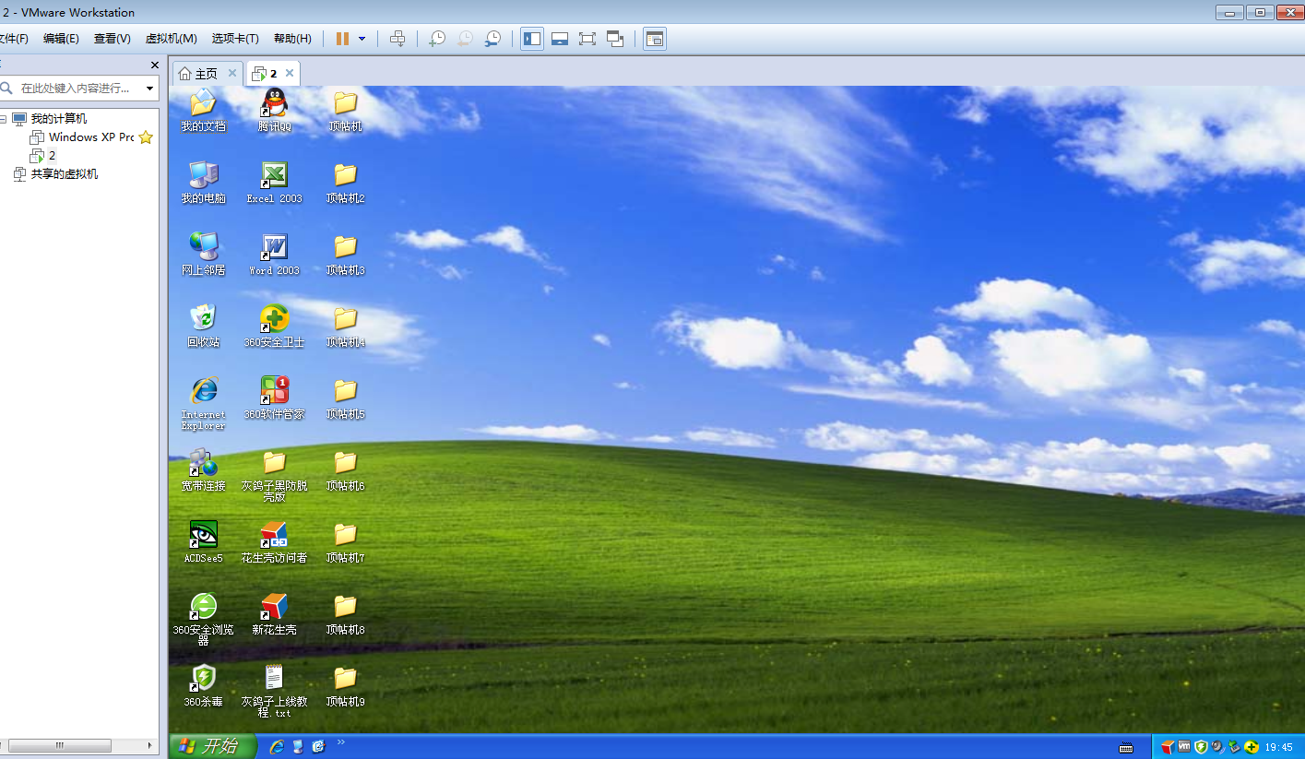
Task: Open the power options dropdown arrow
Action: tap(362, 39)
